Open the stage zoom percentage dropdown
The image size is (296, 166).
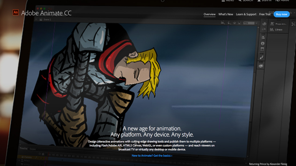pyautogui.click(x=249, y=23)
